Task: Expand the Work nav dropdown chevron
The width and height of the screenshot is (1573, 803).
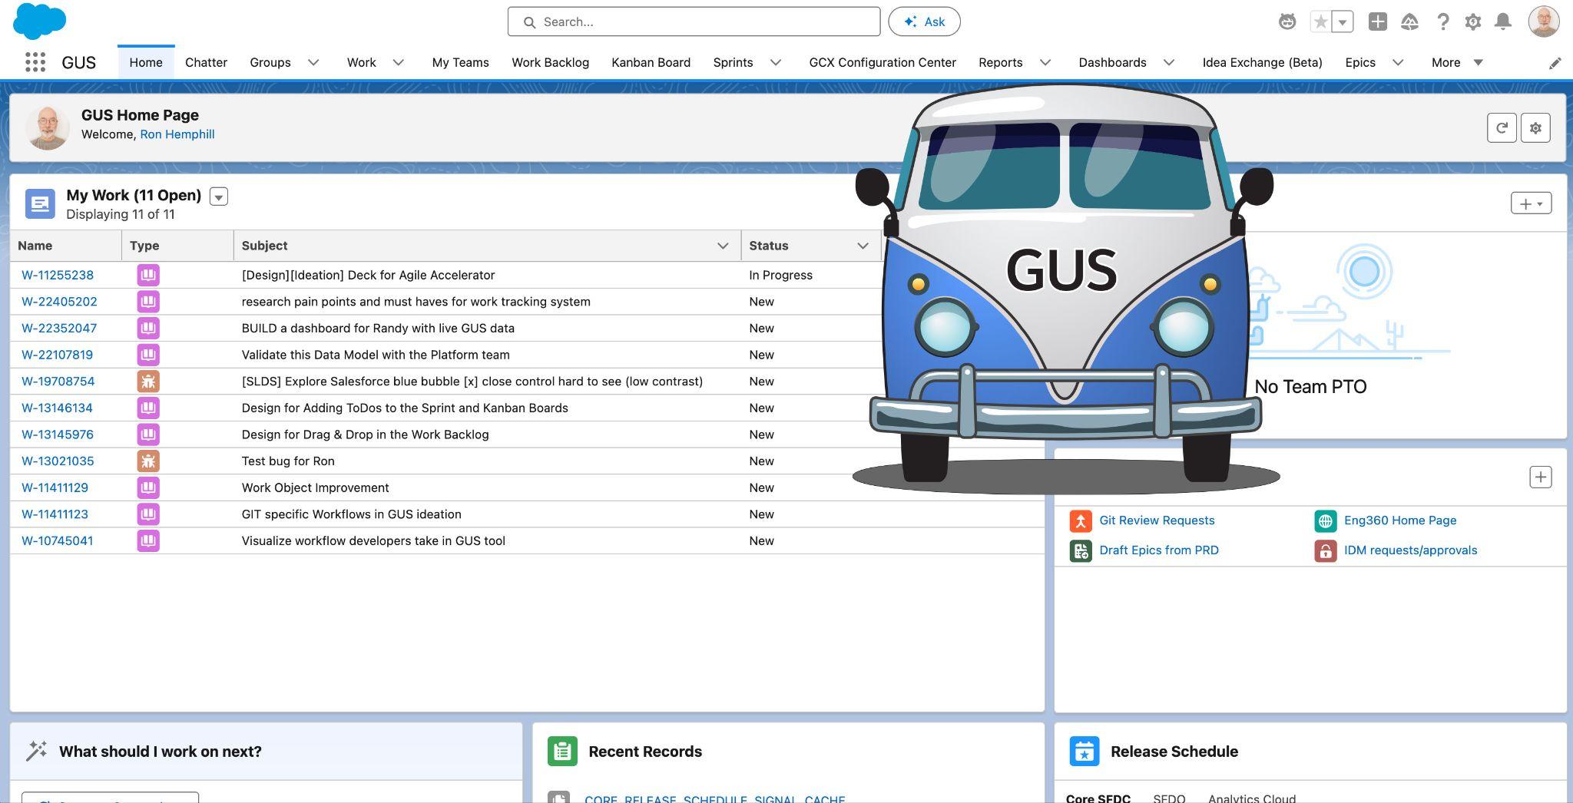Action: pos(398,63)
